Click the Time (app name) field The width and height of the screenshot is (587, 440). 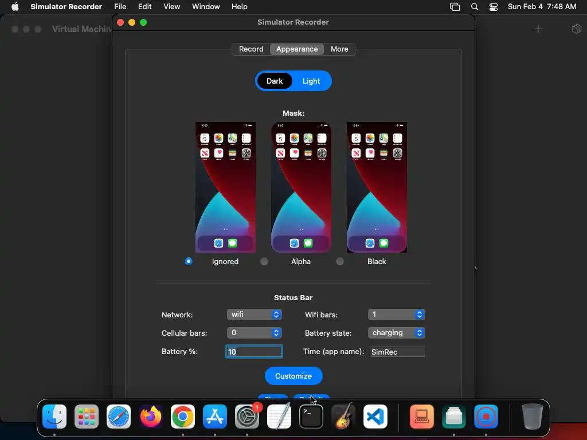click(397, 352)
